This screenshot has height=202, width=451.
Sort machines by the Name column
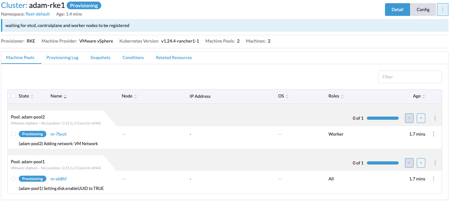56,96
